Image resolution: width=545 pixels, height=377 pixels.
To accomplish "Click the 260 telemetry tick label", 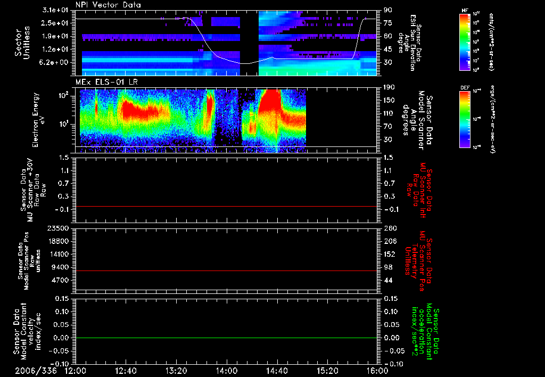I will pos(390,228).
